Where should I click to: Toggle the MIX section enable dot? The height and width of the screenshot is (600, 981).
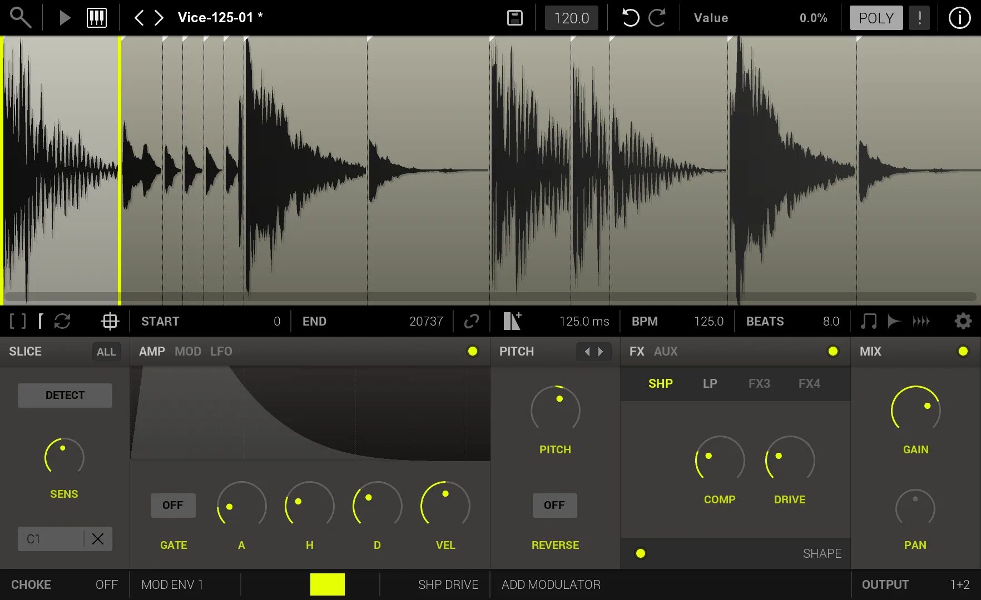click(963, 351)
